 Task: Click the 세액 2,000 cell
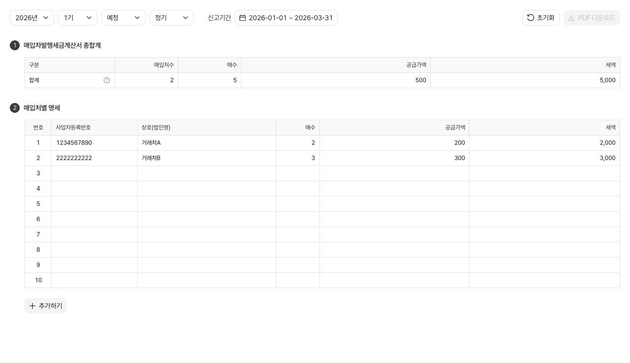click(x=544, y=143)
